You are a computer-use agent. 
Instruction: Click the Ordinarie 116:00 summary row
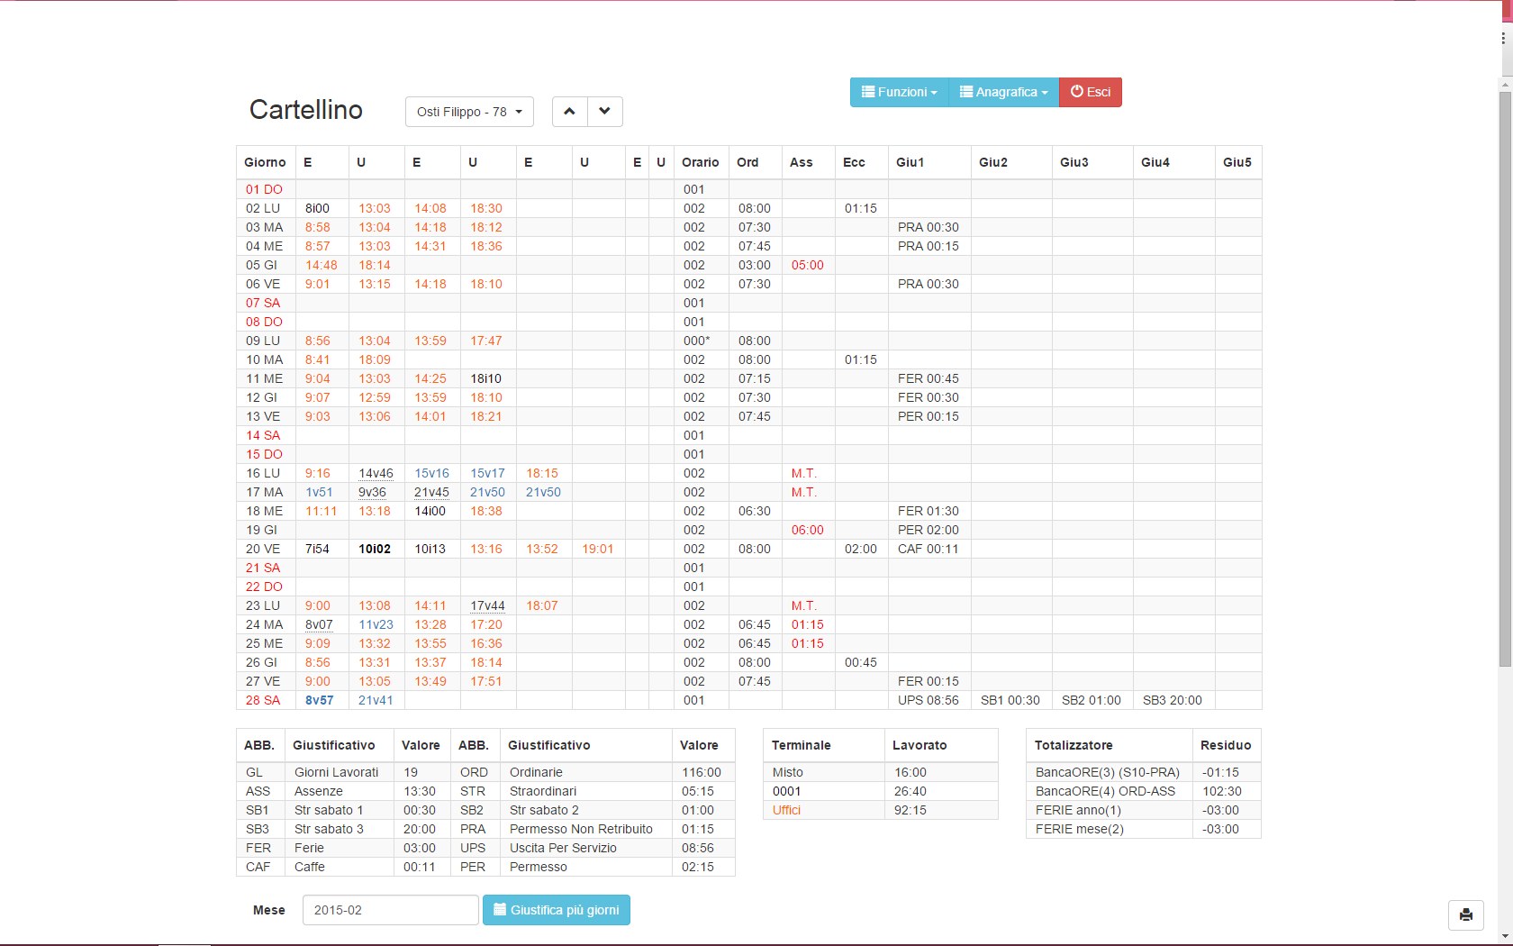tap(593, 772)
